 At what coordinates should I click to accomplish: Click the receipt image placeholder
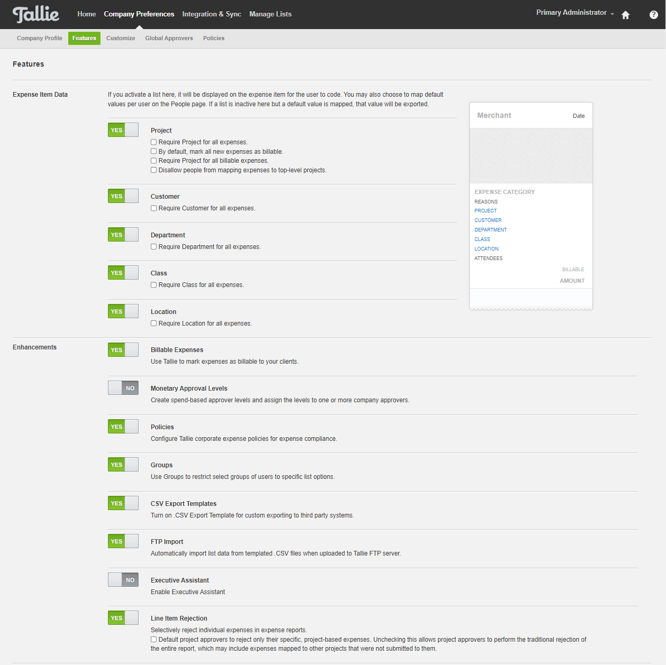click(531, 156)
